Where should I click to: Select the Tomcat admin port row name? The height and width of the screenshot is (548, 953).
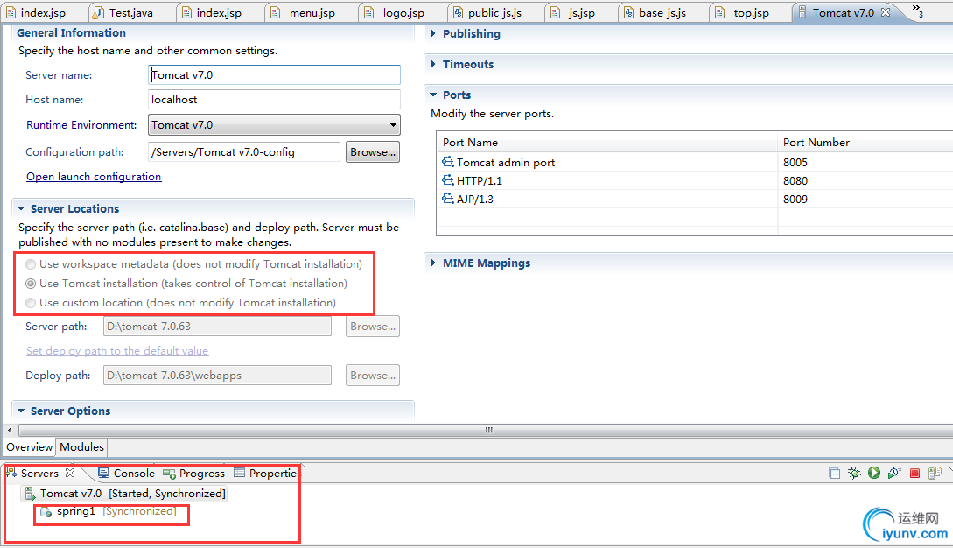click(506, 163)
